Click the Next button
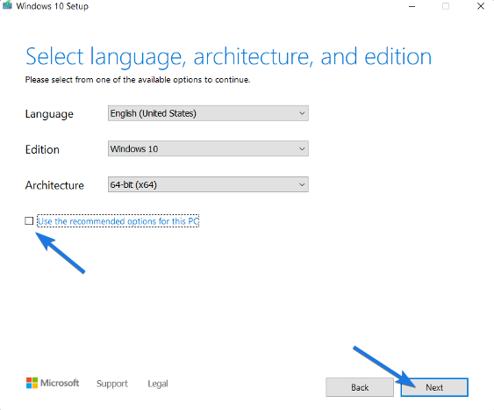This screenshot has width=494, height=410. (434, 387)
